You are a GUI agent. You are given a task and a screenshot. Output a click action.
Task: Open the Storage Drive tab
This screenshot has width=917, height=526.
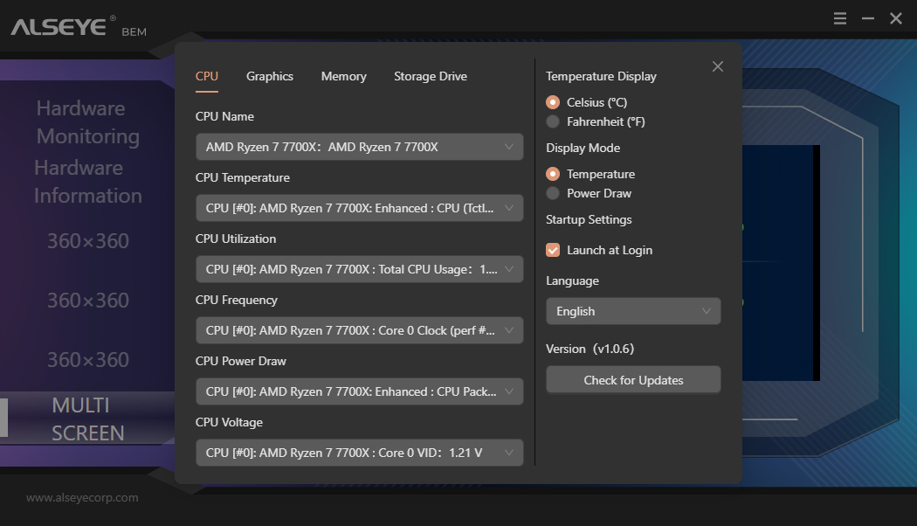coord(431,77)
